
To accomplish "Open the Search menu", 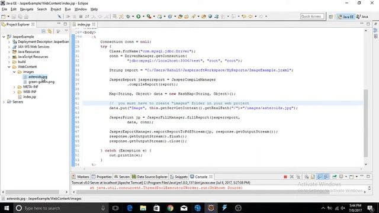I will (42, 9).
